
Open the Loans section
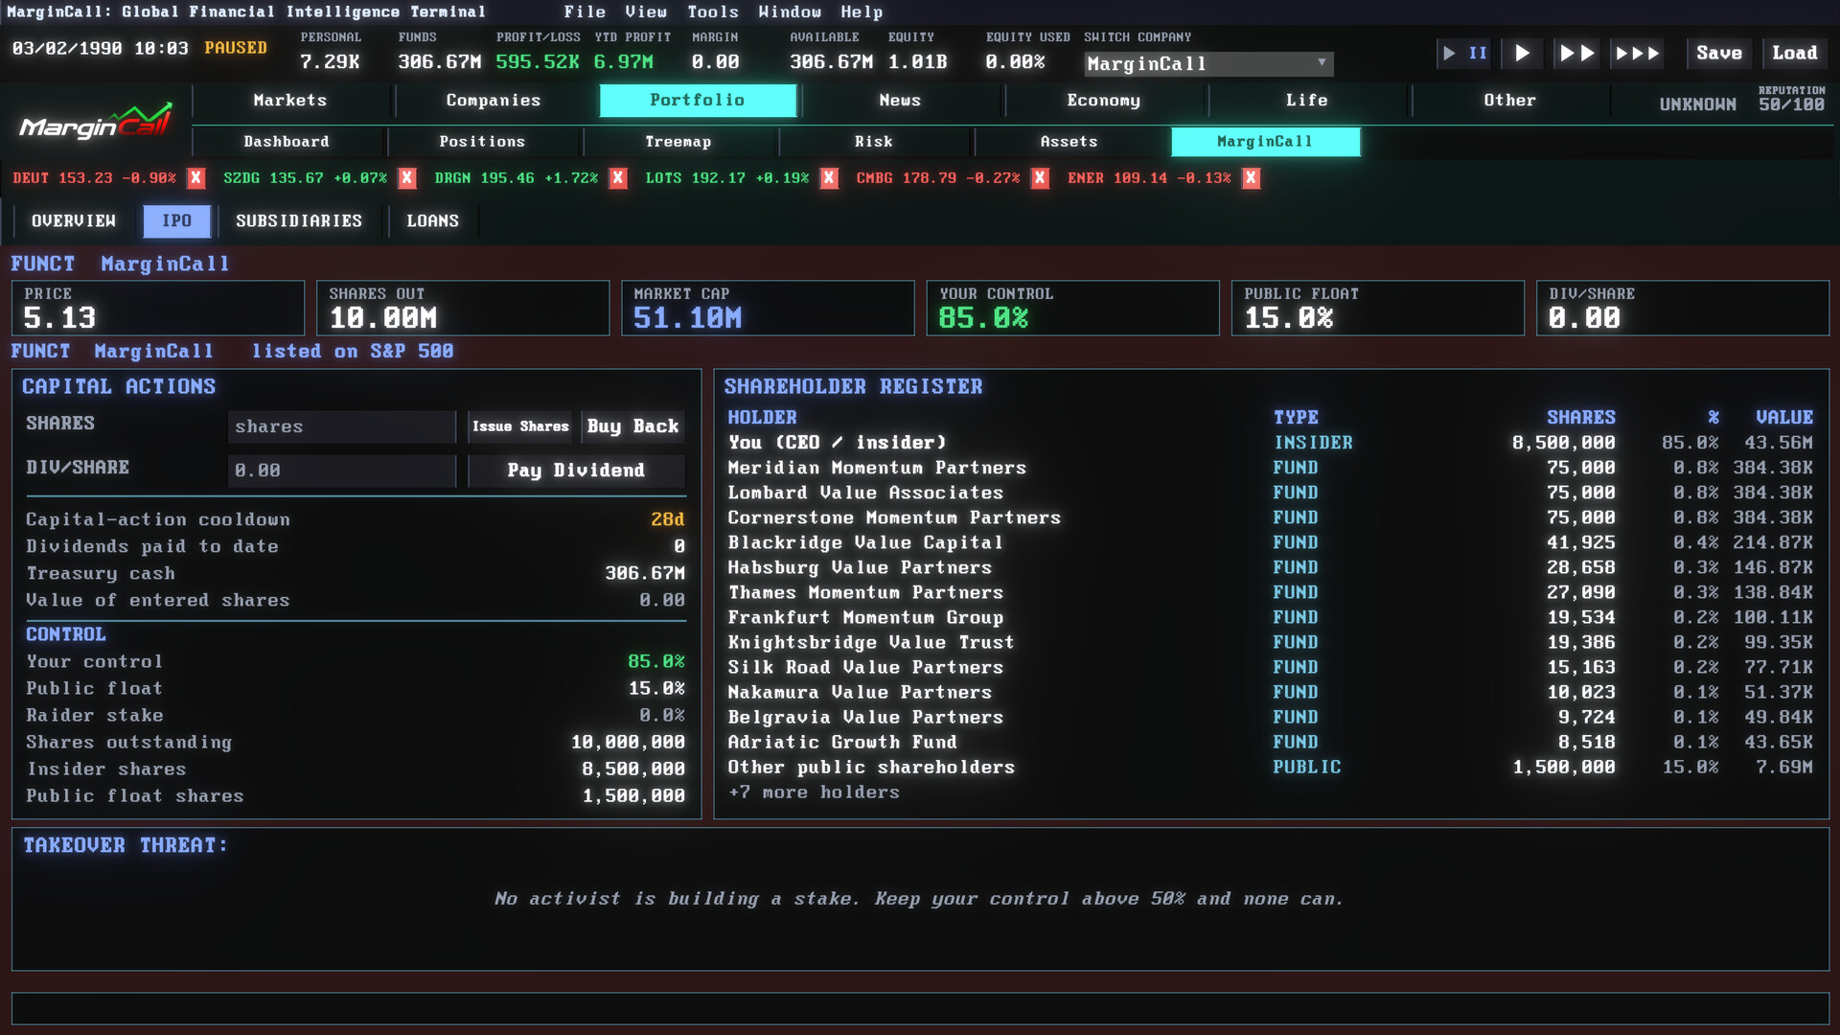433,221
